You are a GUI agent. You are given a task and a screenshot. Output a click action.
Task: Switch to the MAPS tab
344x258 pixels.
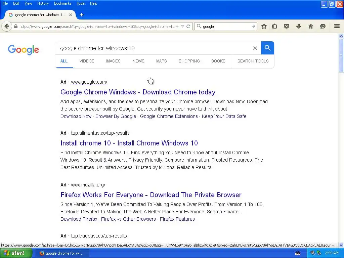(162, 61)
